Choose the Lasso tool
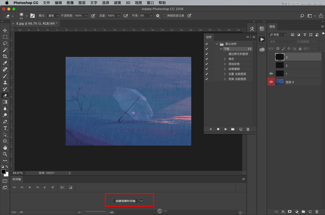 coord(5,44)
